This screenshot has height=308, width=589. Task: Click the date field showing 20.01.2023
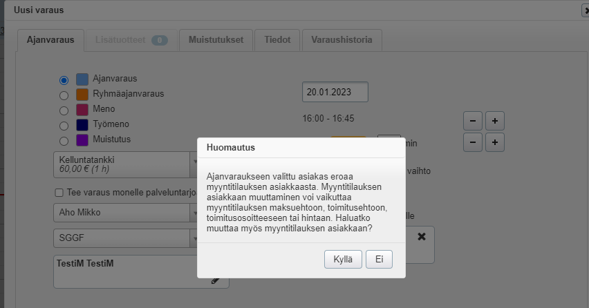[x=335, y=92]
